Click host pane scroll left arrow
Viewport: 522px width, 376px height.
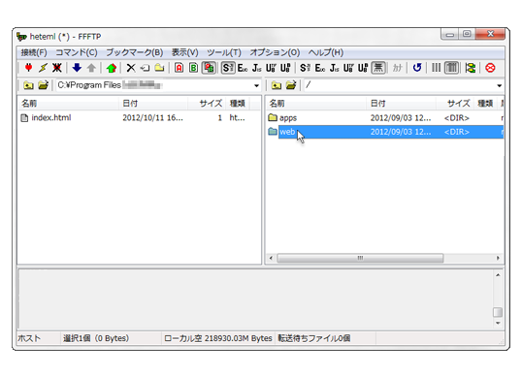(271, 259)
